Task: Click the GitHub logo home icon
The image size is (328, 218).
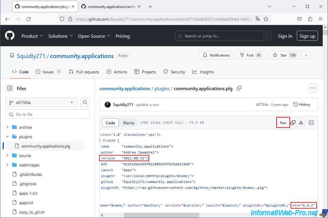Action: pyautogui.click(x=10, y=36)
